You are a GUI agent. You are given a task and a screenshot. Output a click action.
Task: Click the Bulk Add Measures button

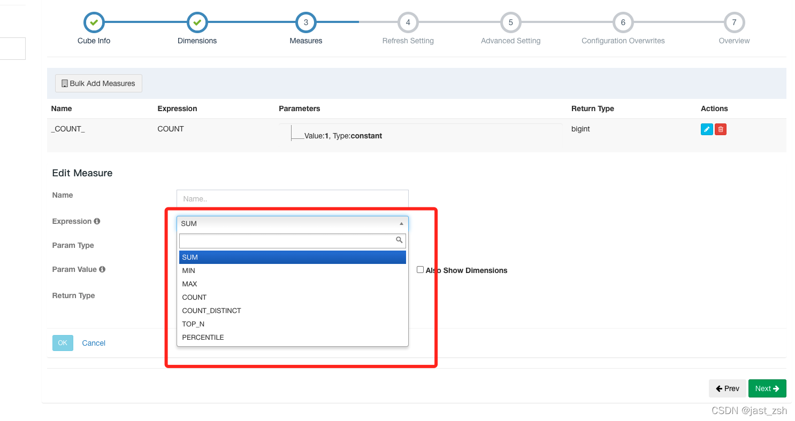click(98, 83)
